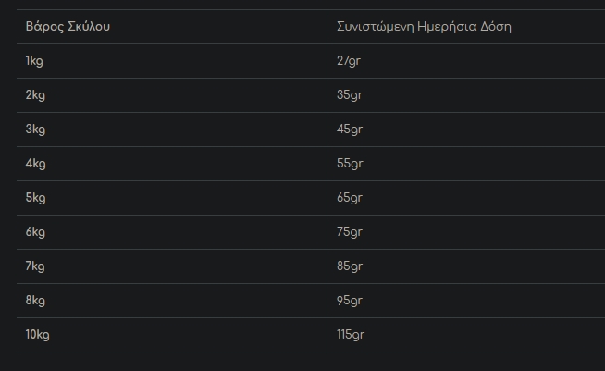Viewport: 605px width, 371px height.
Task: Click the 75gr dose value
Action: (350, 231)
